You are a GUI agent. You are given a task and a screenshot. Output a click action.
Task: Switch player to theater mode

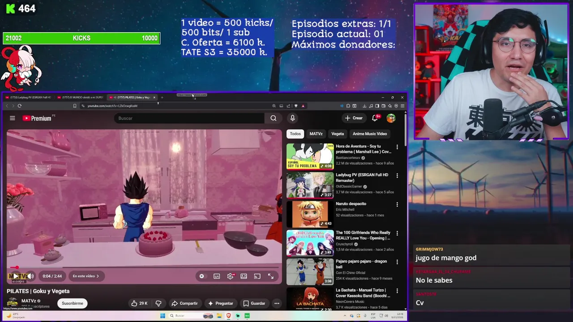[244, 276]
